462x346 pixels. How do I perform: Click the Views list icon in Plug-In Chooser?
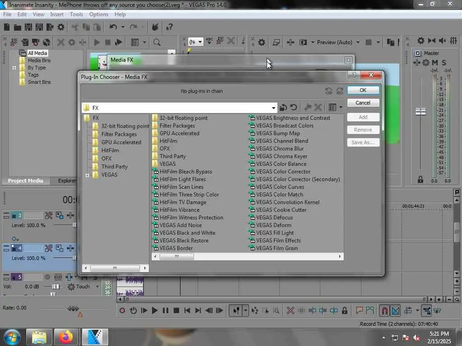coord(333,107)
